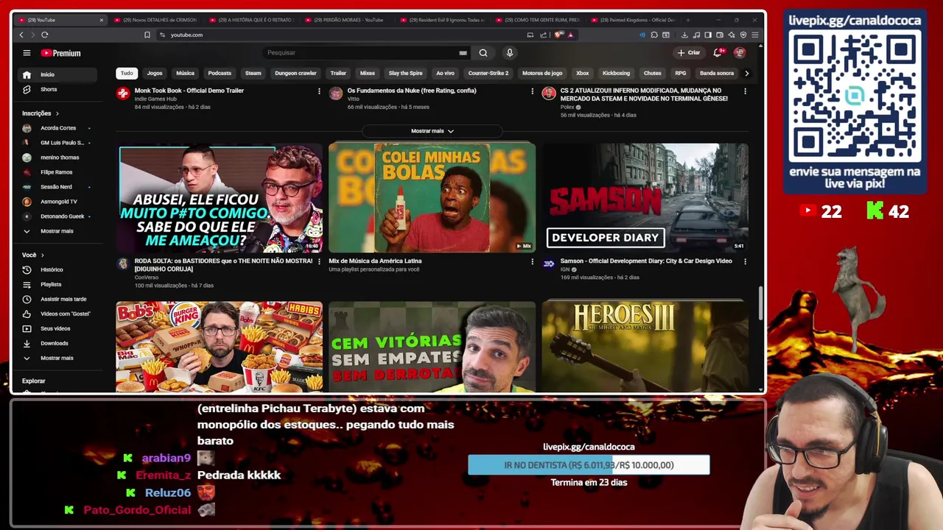Open the Brave Wallet icon
Screen dimensions: 943x530
pos(720,35)
